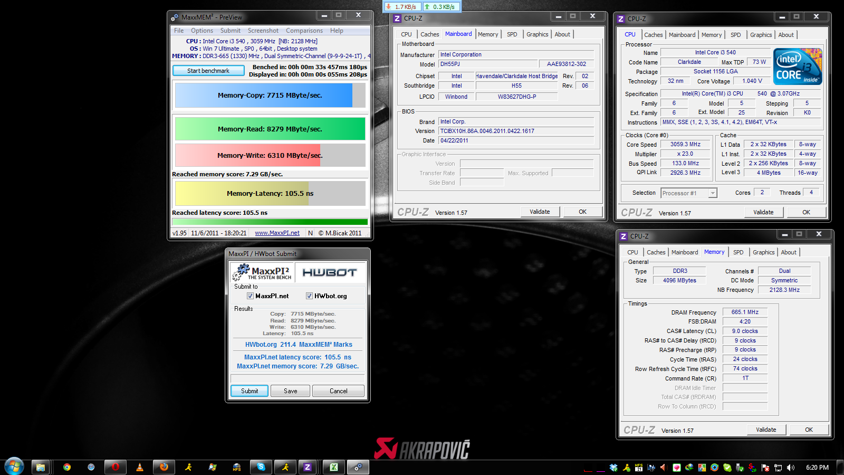
Task: Select the MaxxMEM gears taskbar button
Action: coord(358,467)
